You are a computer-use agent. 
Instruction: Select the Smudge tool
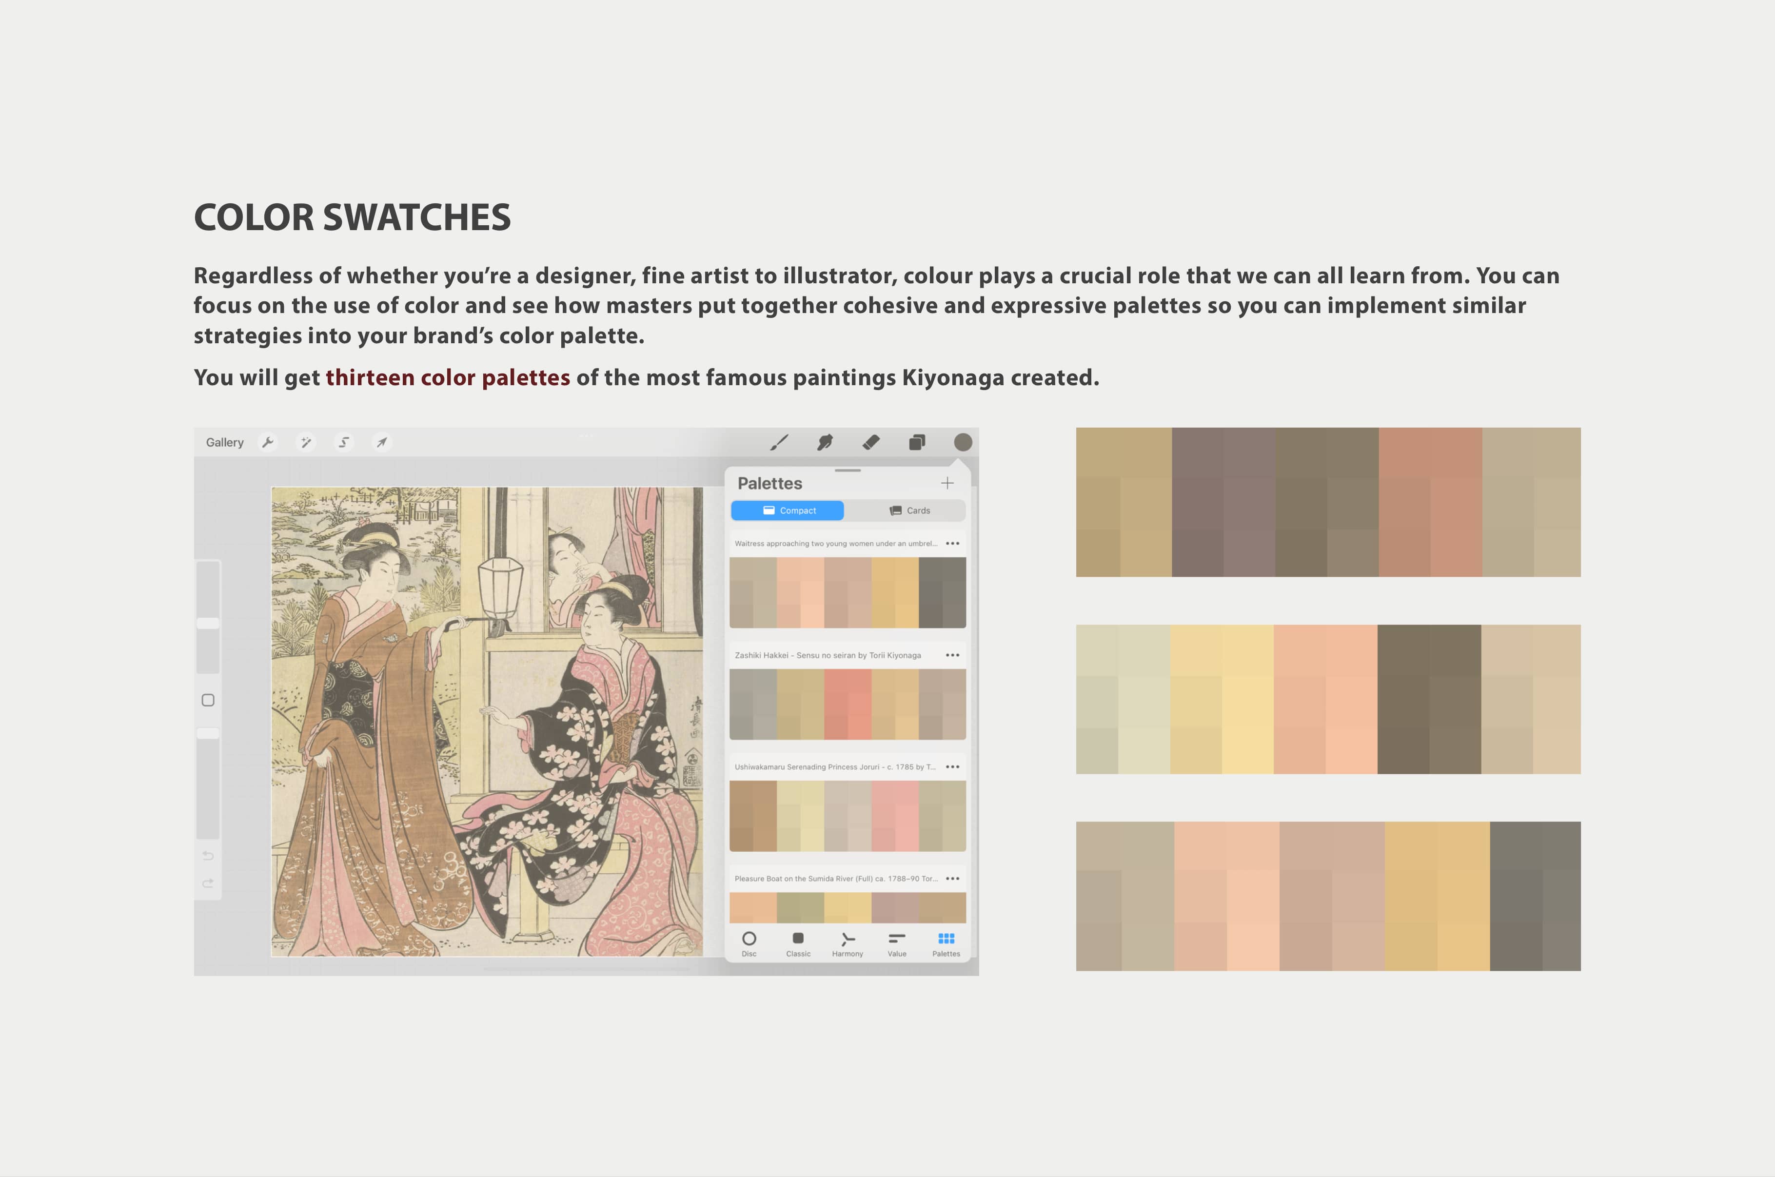coord(824,442)
